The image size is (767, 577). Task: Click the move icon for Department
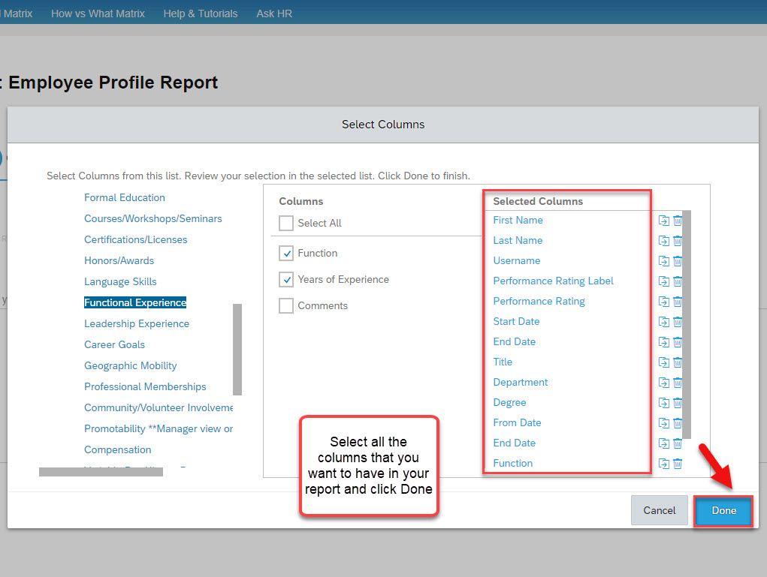(x=663, y=382)
